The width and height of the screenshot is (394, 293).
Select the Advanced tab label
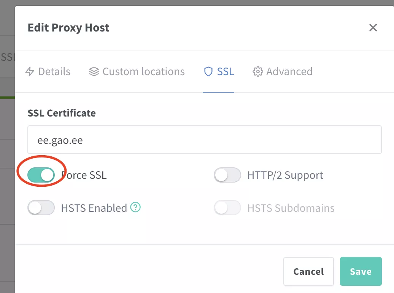(289, 72)
